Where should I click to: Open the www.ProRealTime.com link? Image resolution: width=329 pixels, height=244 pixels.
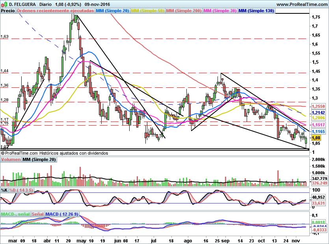pyautogui.click(x=302, y=4)
